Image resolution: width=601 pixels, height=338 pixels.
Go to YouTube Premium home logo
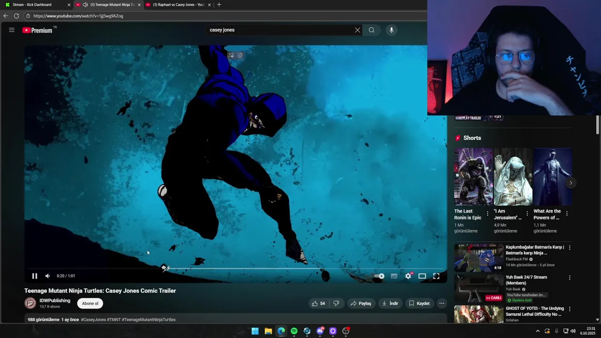tap(38, 30)
